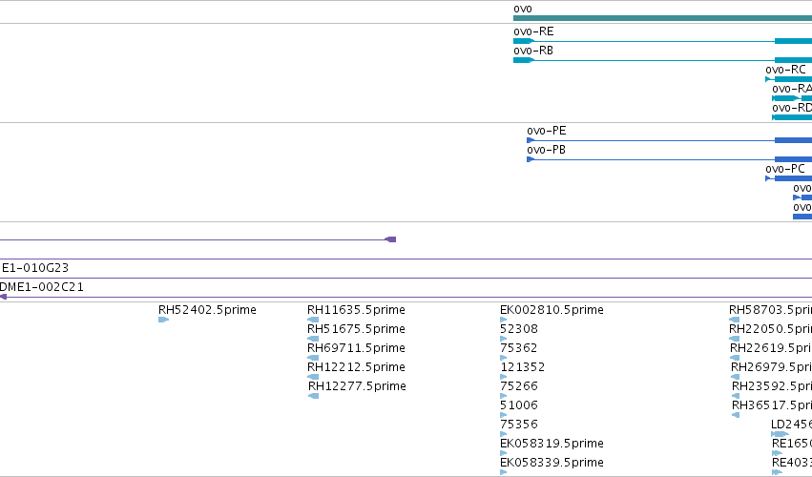Screen dimensions: 812x477
Task: Select the DME1-002C21 clone label
Action: (41, 287)
